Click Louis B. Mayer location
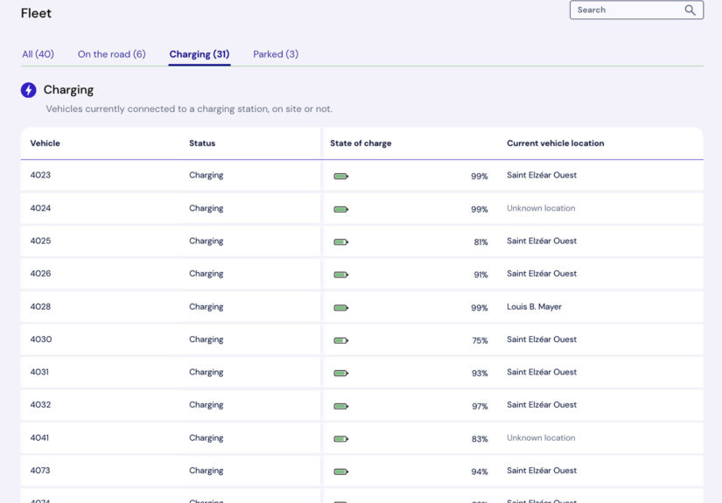This screenshot has width=722, height=503. (x=534, y=307)
